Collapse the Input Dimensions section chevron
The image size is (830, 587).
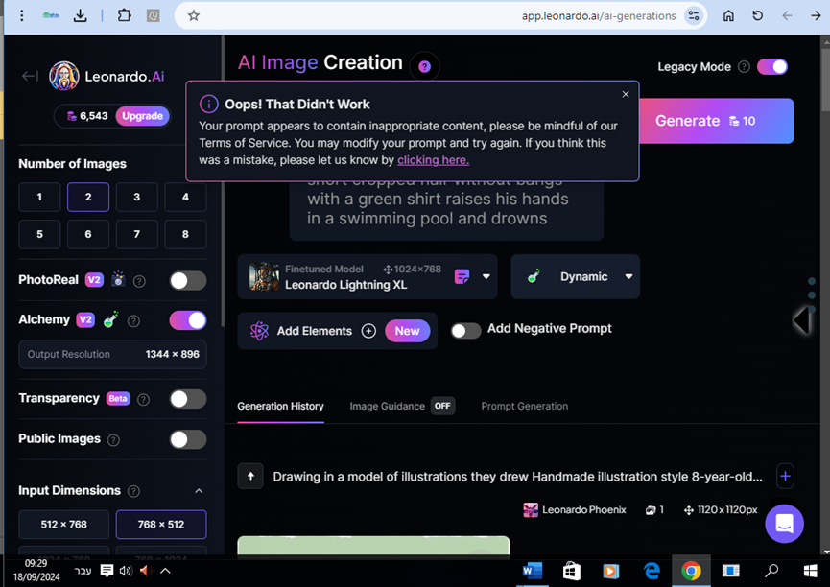pos(199,491)
